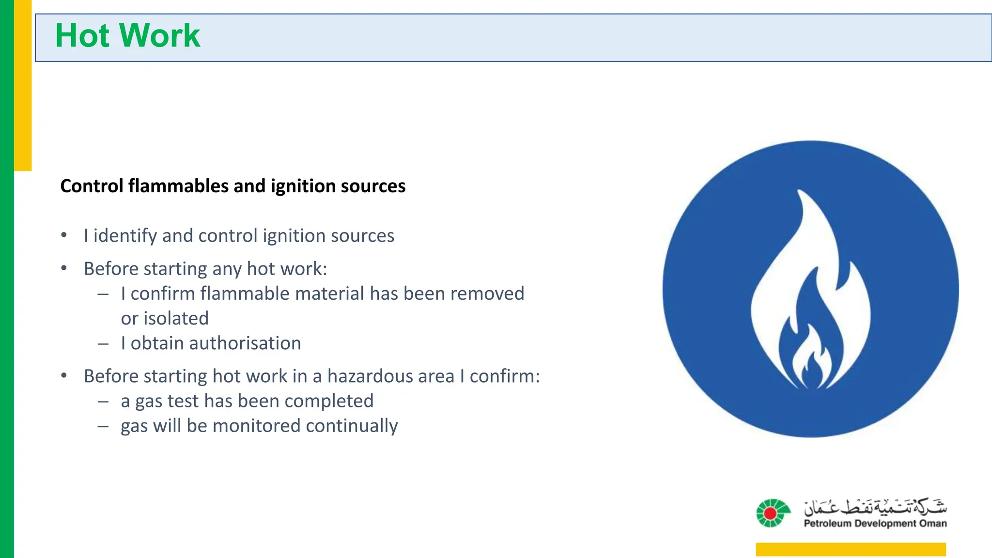
Task: Click the 'Petroleum Development Oman' text label
Action: coord(875,523)
